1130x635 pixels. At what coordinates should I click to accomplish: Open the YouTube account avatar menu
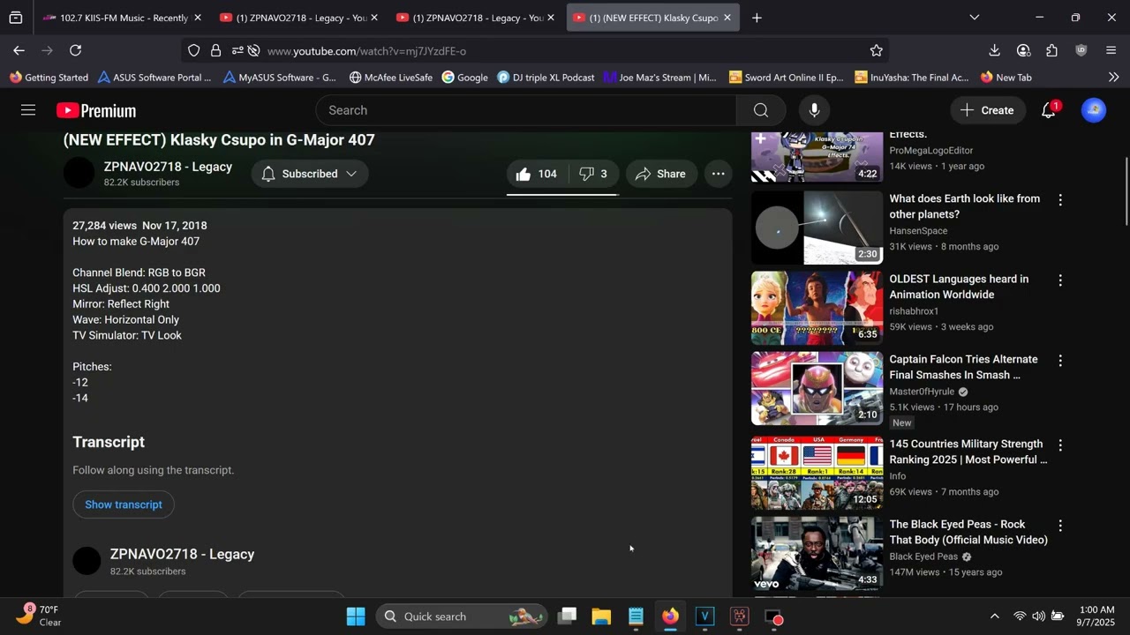click(1094, 110)
